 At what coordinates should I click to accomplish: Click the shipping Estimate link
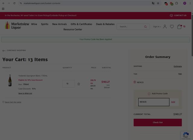(178, 66)
